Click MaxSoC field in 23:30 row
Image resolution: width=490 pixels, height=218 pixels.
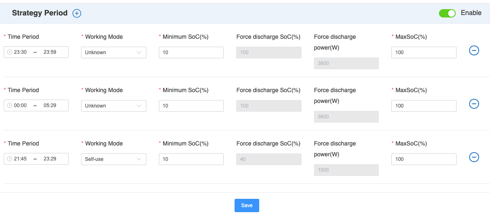point(424,53)
